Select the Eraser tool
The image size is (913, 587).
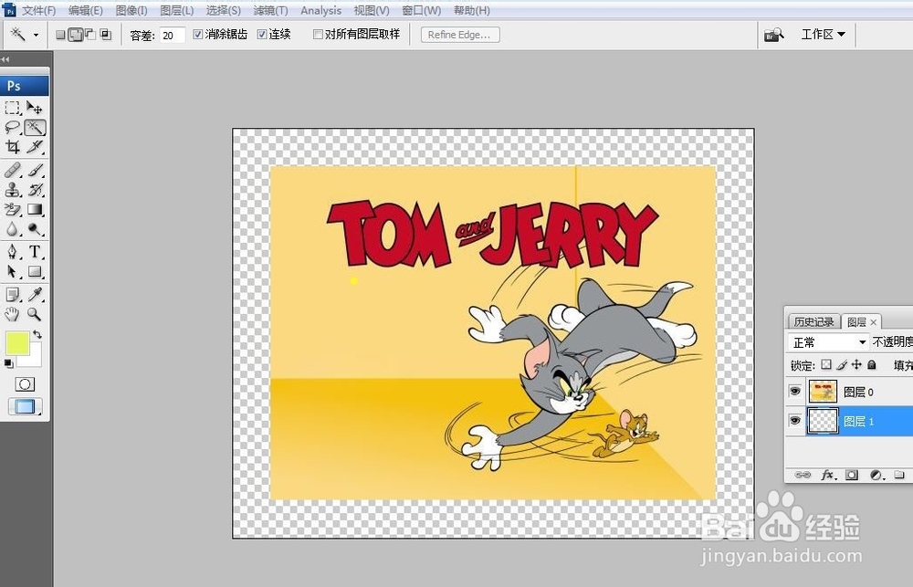12,209
